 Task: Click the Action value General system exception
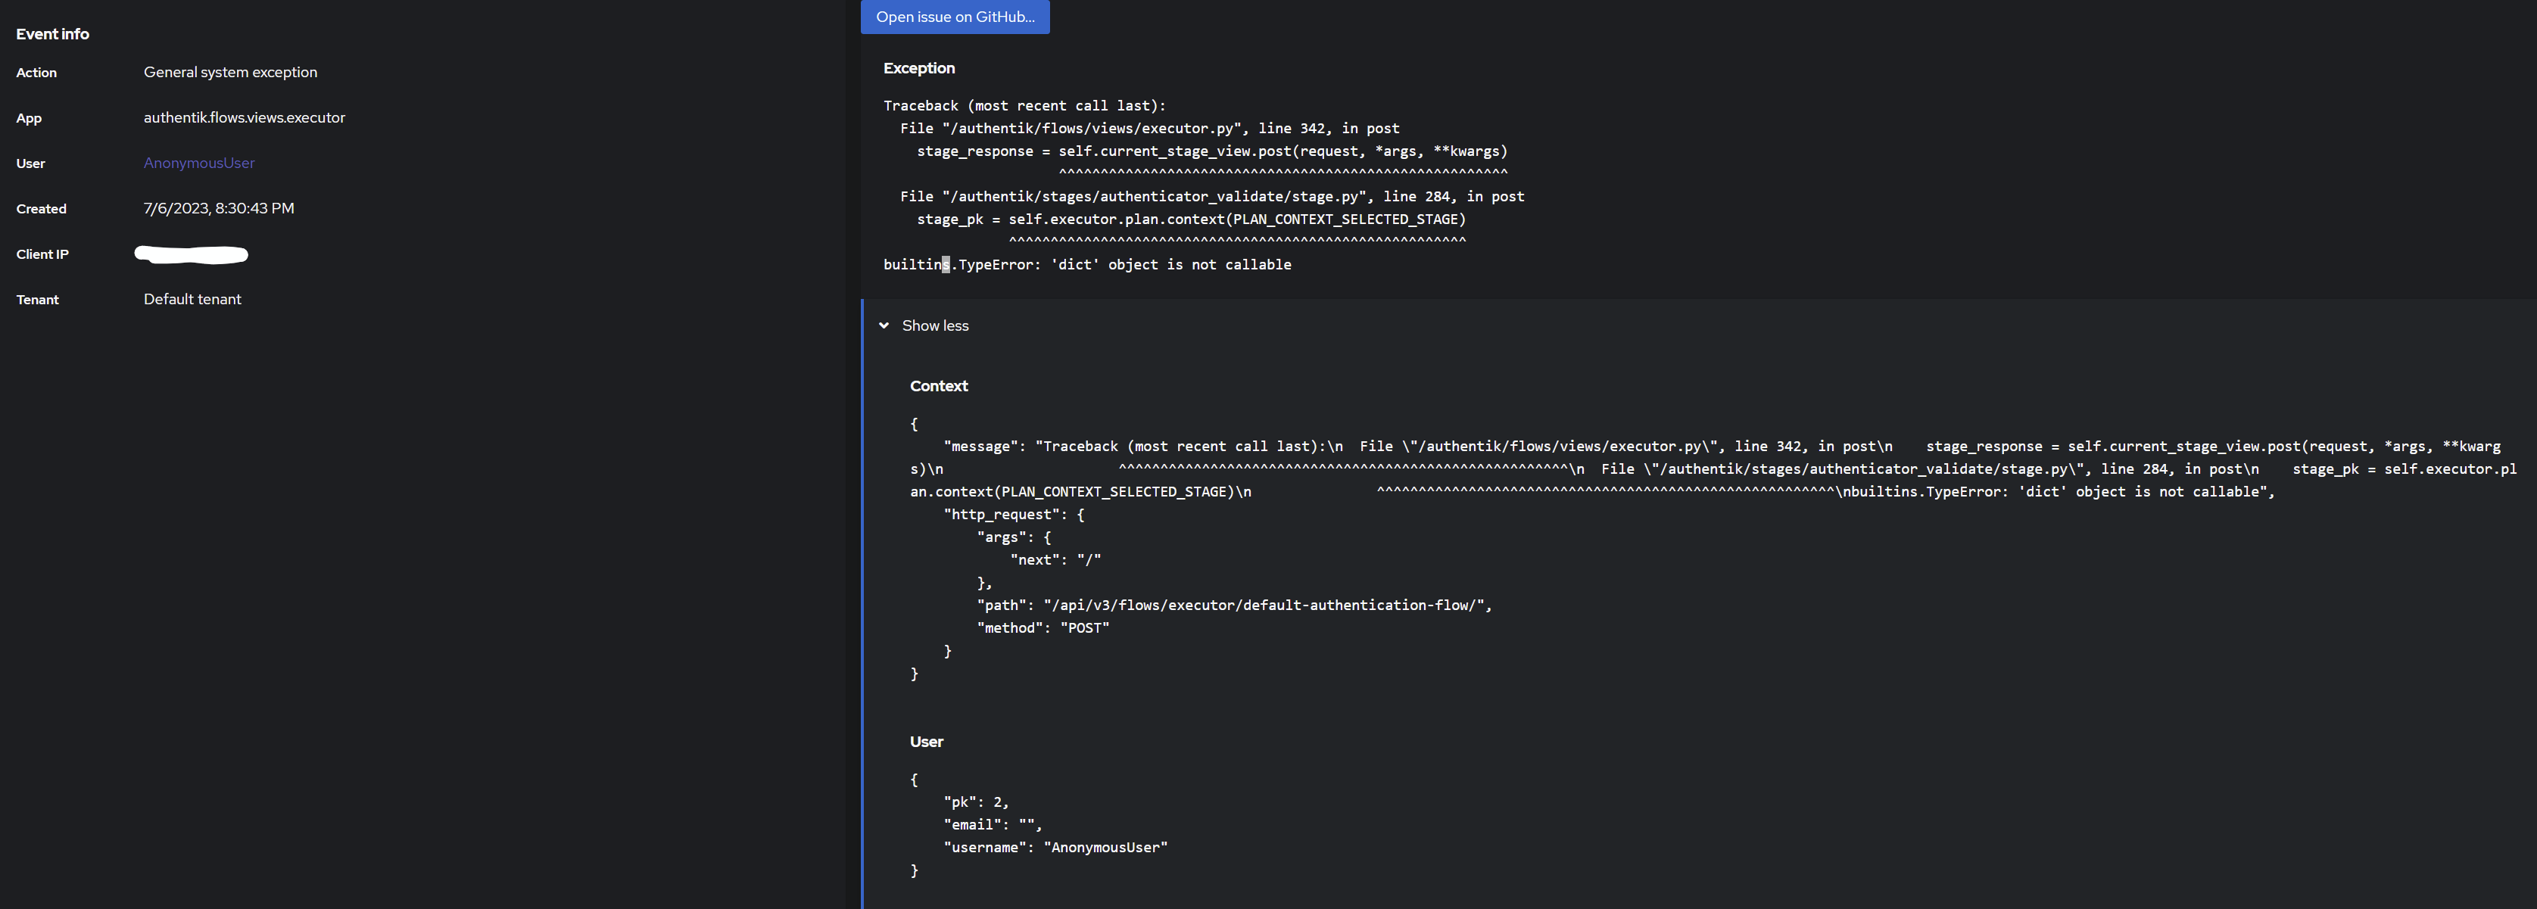point(230,72)
